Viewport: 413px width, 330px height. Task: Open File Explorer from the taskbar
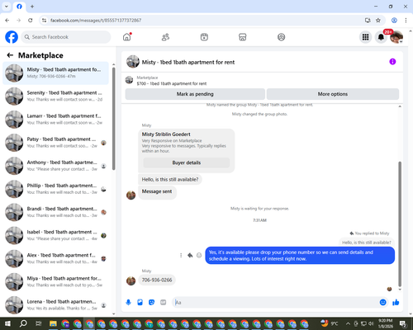(x=53, y=323)
